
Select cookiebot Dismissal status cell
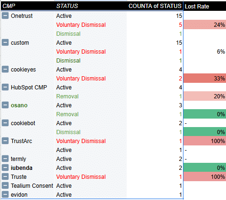(x=91, y=132)
